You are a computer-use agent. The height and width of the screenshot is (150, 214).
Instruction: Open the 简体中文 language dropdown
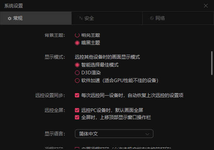(x=114, y=134)
